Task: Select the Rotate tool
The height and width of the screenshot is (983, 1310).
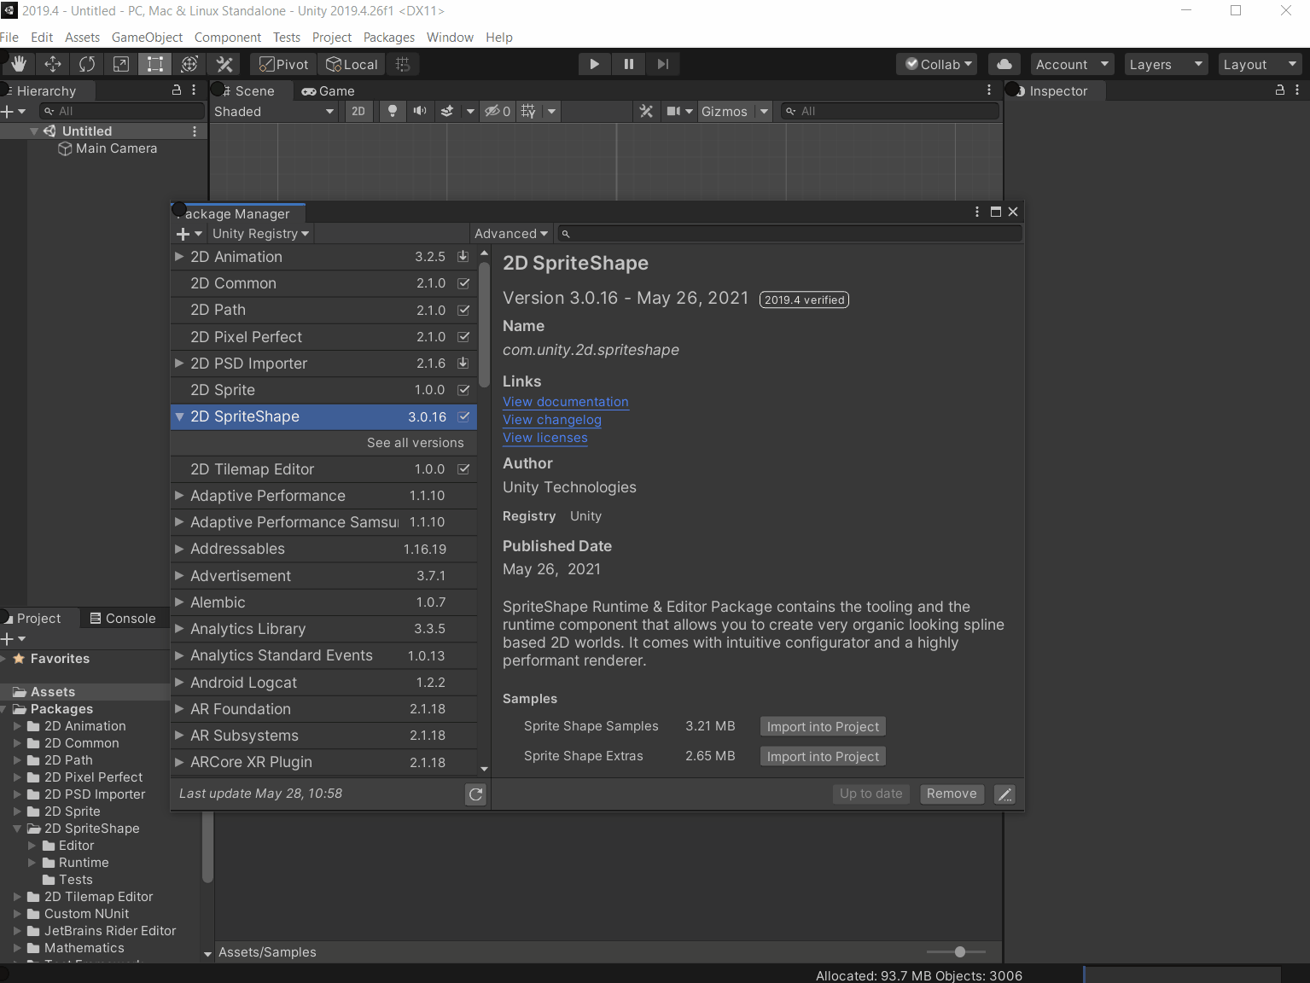Action: (x=87, y=64)
